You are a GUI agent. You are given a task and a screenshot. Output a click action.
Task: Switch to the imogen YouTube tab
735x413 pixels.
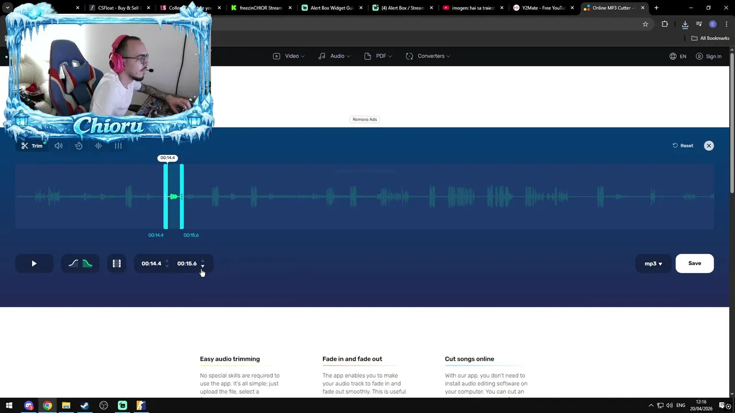coord(472,8)
